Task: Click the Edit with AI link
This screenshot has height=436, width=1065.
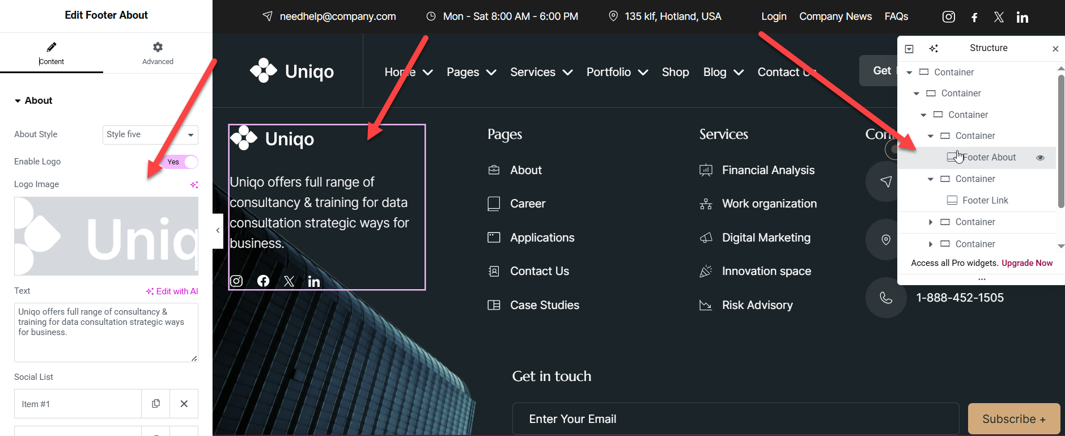Action: (x=172, y=291)
